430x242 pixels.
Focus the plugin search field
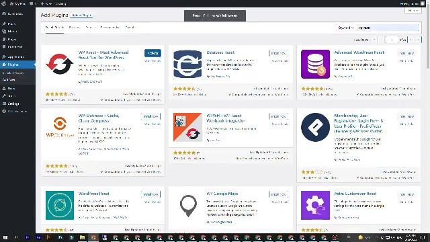point(388,28)
